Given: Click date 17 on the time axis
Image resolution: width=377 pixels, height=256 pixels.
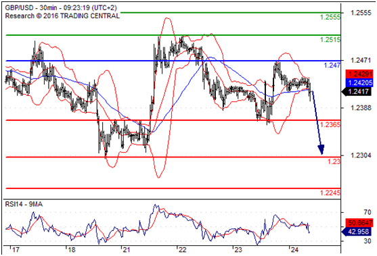Looking at the screenshot, I should coord(16,250).
